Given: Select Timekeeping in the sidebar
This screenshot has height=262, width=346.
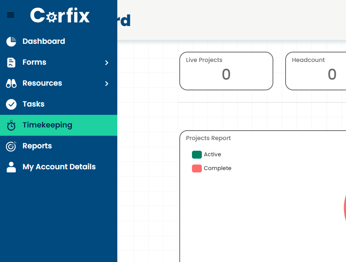Looking at the screenshot, I should coord(47,125).
